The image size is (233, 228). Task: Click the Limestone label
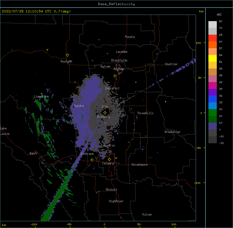click(x=41, y=96)
